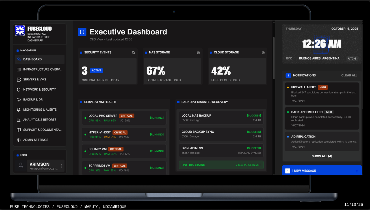The width and height of the screenshot is (370, 210).
Task: Open Support & Documentation book icon
Action: click(x=18, y=130)
